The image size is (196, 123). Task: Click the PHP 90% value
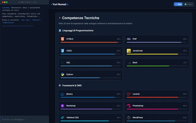185,39
